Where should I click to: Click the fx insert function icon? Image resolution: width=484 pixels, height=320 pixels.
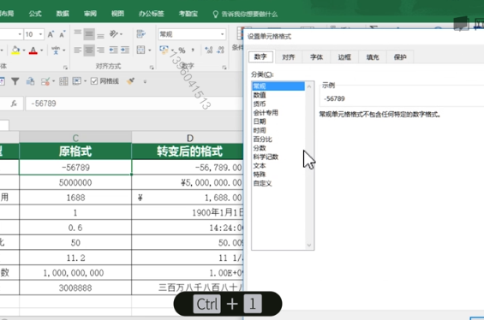click(14, 104)
